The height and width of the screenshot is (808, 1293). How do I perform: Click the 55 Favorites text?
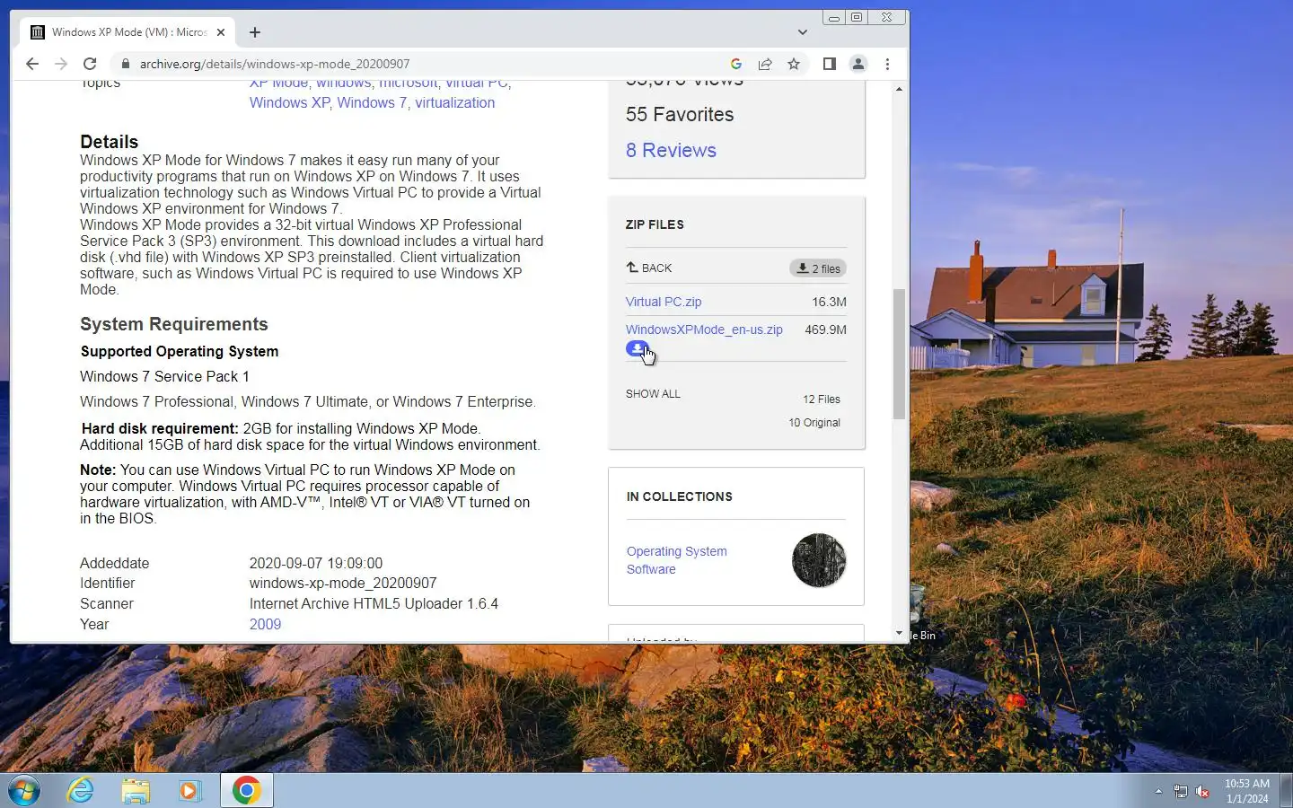click(x=680, y=114)
